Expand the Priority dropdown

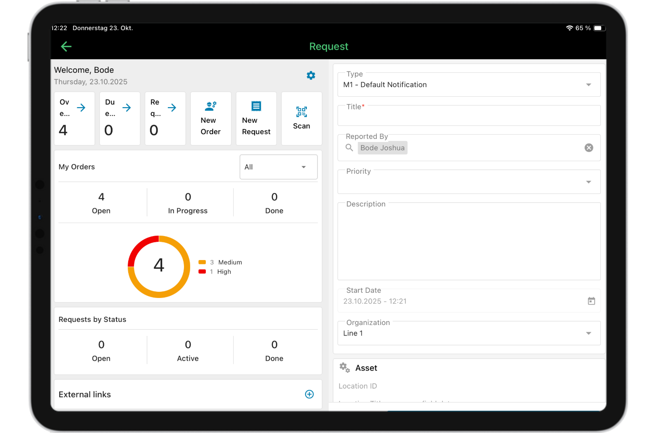588,182
